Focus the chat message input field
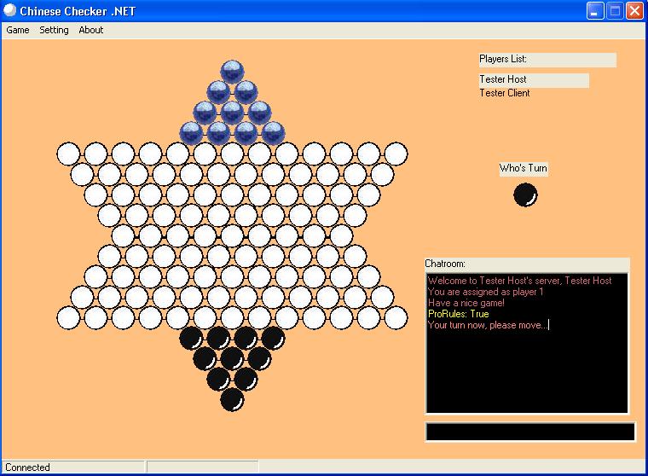 click(530, 432)
